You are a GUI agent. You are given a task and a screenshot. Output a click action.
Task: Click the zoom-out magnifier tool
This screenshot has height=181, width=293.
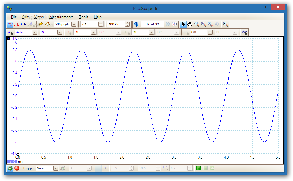pyautogui.click(x=210, y=24)
